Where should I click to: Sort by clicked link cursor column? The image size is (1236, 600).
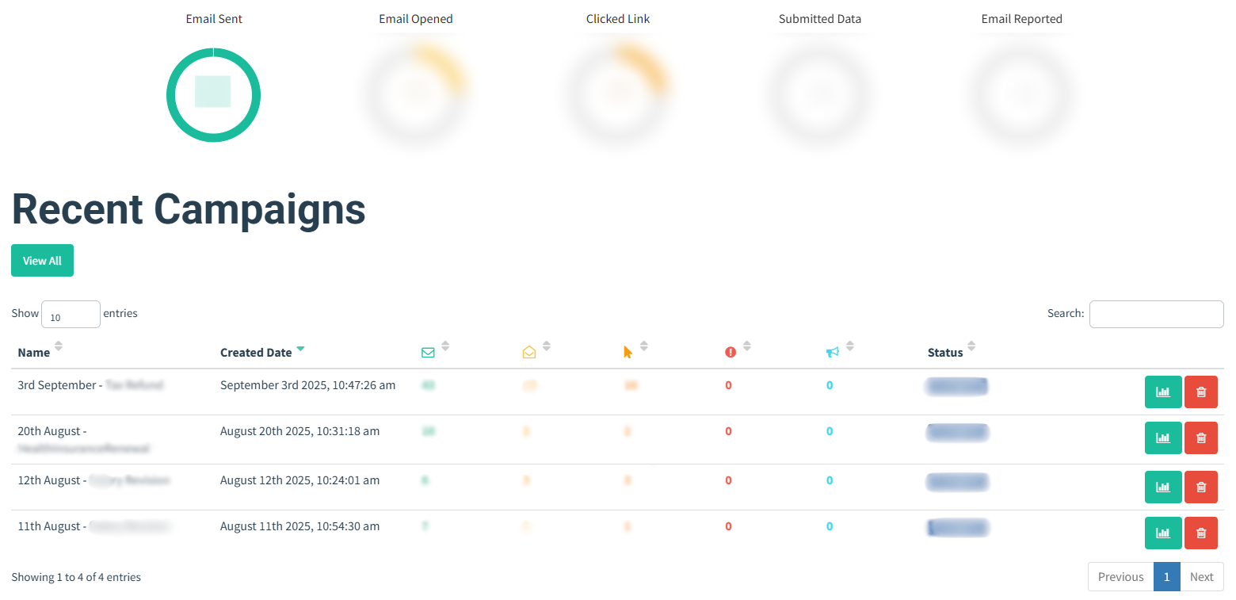click(x=628, y=353)
